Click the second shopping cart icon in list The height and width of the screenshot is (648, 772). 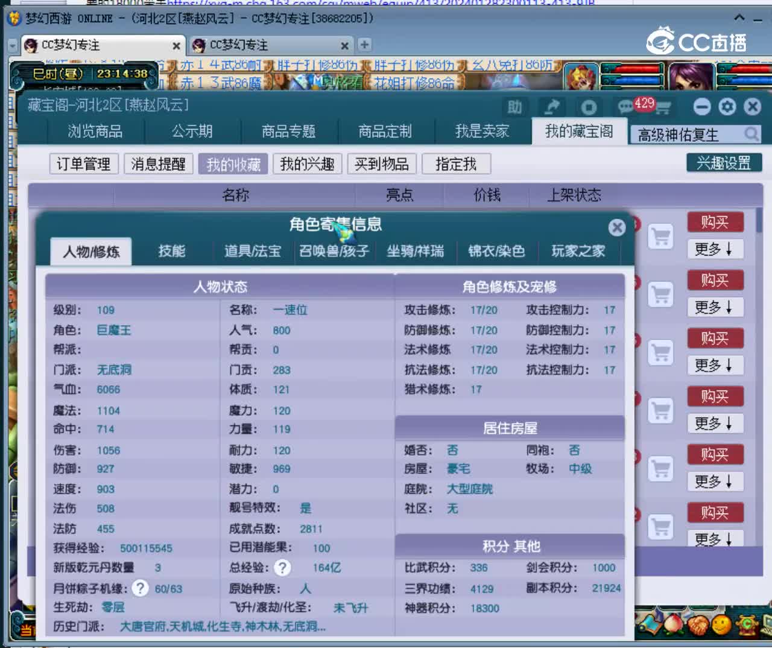[660, 294]
